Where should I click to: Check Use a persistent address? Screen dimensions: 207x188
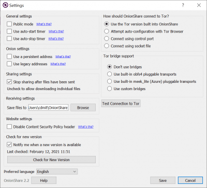click(9, 56)
